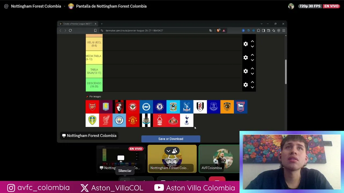Move DESCENSO tier down
This screenshot has width=344, height=193.
pos(252,87)
